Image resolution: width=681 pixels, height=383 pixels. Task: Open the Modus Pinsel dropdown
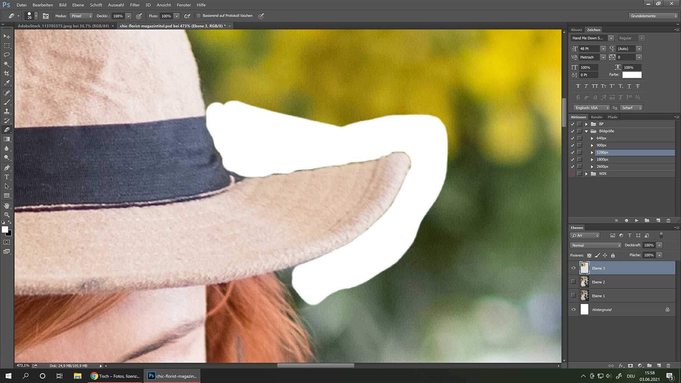point(81,16)
